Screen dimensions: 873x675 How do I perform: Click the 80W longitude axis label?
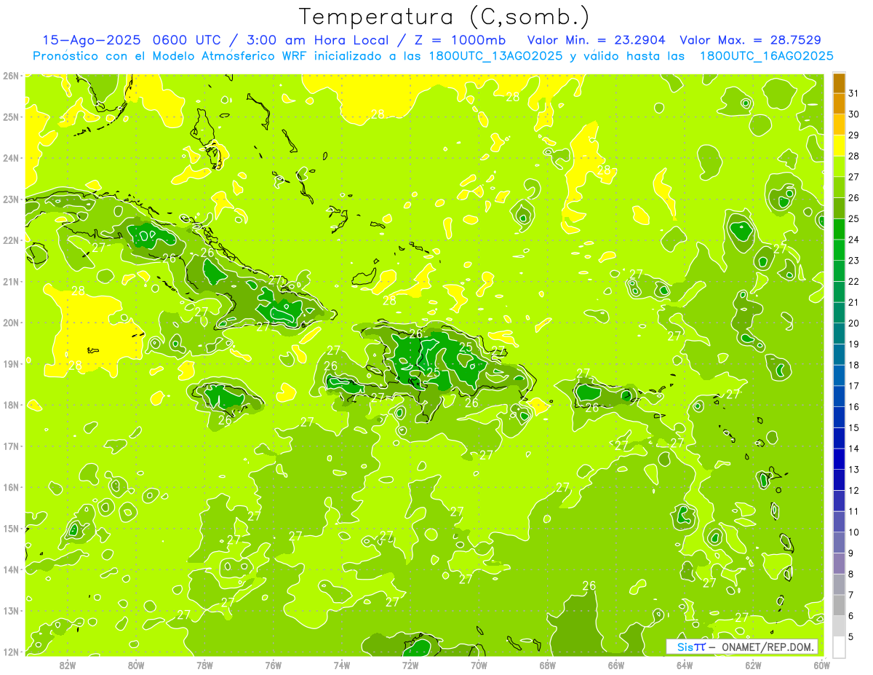point(136,665)
